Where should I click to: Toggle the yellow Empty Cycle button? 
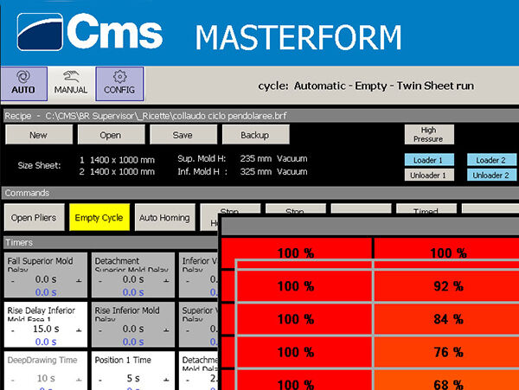(x=99, y=218)
